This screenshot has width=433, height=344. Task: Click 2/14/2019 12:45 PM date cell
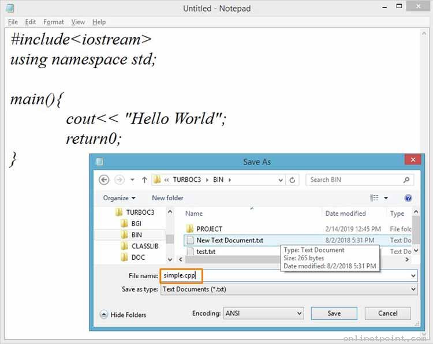coord(353,229)
